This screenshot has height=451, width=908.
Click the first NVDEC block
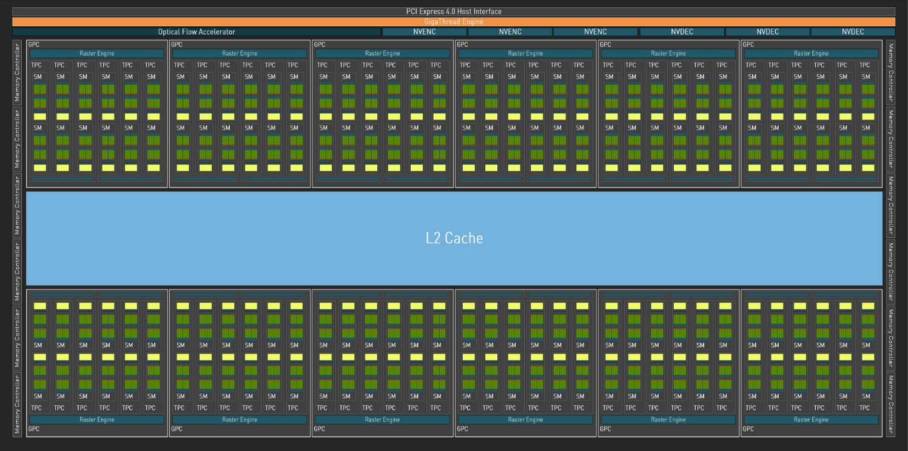682,31
